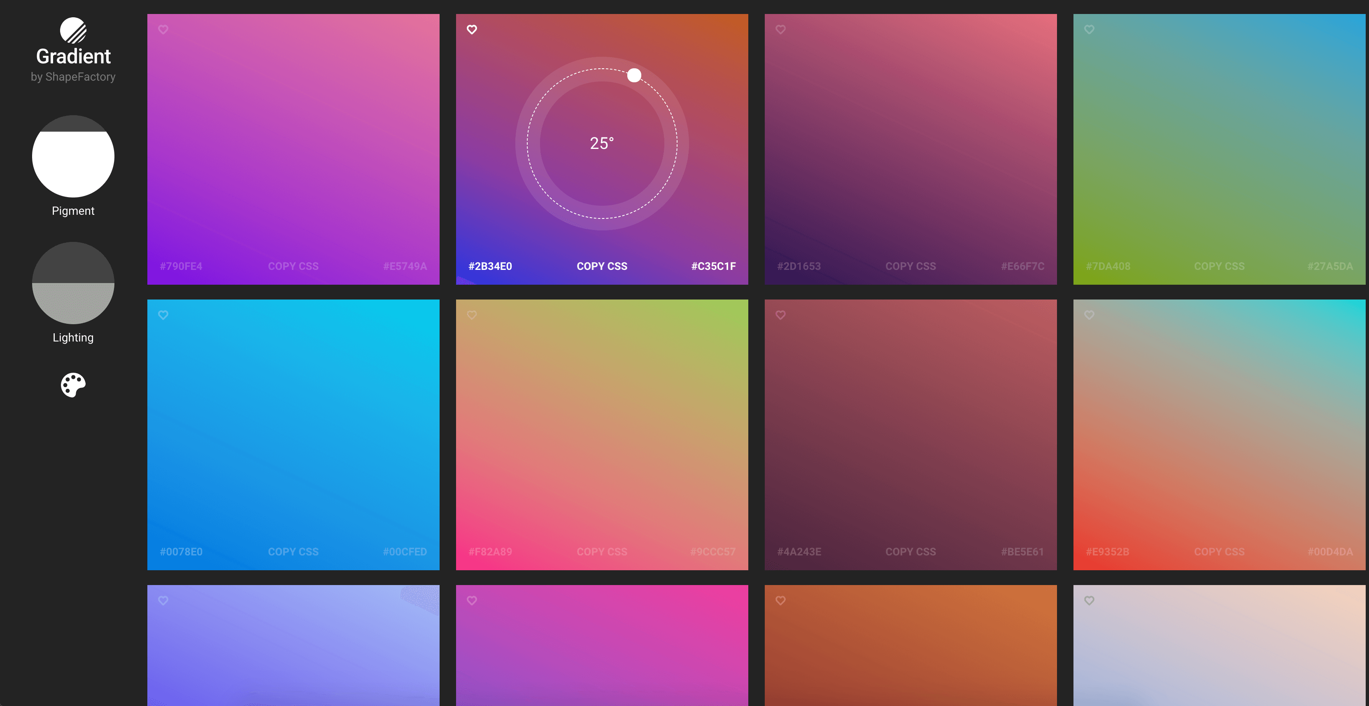Open the periwinkle gradient tile at bottom-left
Screen dimensions: 1369x706
pos(293,653)
